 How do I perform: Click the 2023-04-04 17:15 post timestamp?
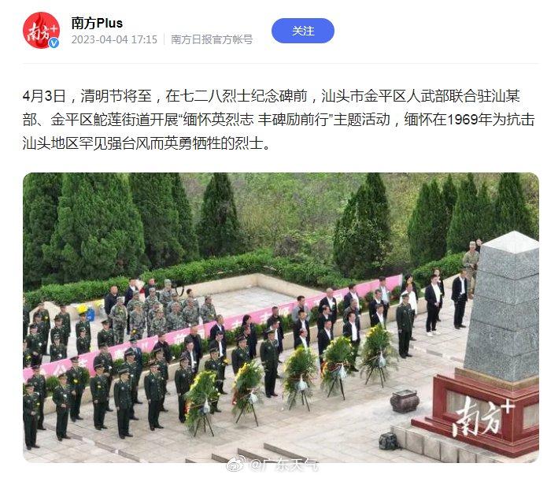[x=114, y=39]
